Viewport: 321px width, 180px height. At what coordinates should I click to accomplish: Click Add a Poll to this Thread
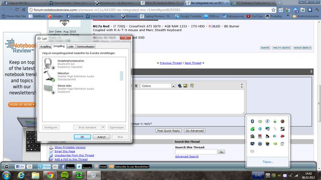(x=71, y=159)
